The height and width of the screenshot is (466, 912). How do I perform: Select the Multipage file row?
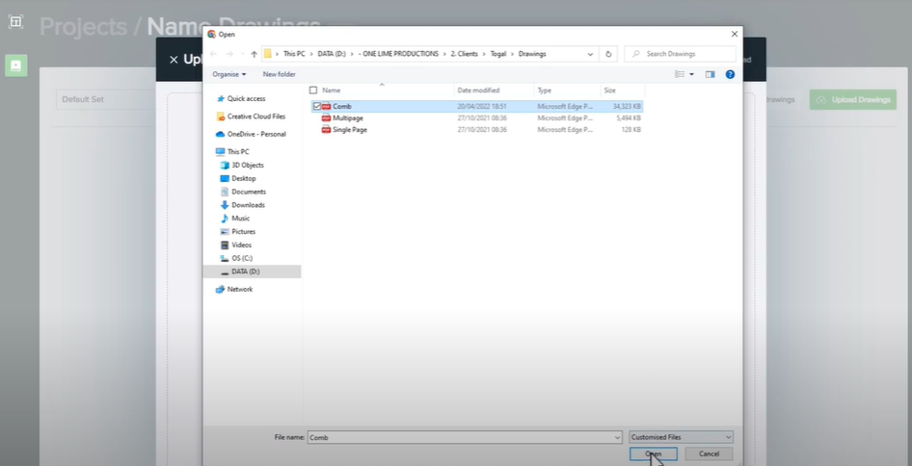tap(477, 118)
